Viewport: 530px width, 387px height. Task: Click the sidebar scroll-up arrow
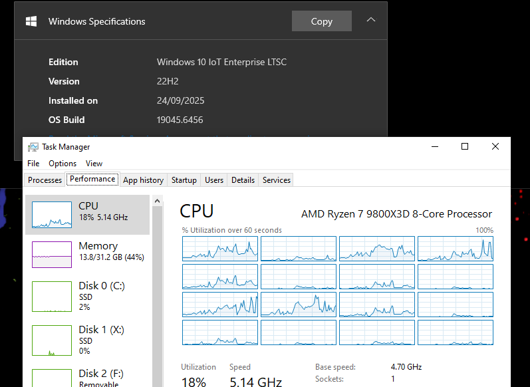(157, 201)
